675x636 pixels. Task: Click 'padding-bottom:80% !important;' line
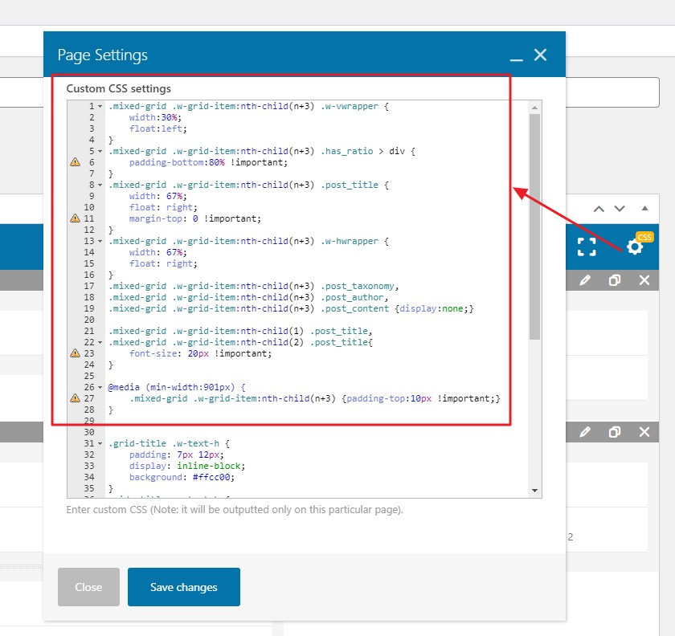(208, 162)
